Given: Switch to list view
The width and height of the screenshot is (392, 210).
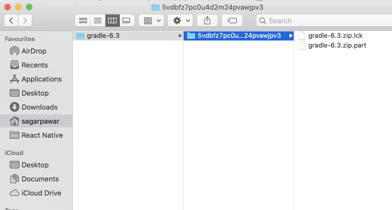Looking at the screenshot, I should (x=97, y=21).
